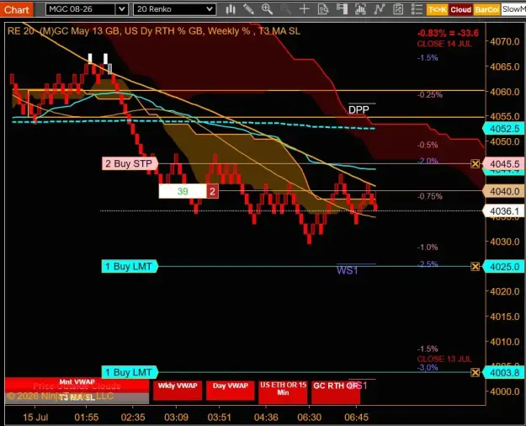Click the WS1 support label
The width and height of the screenshot is (526, 426).
(348, 270)
